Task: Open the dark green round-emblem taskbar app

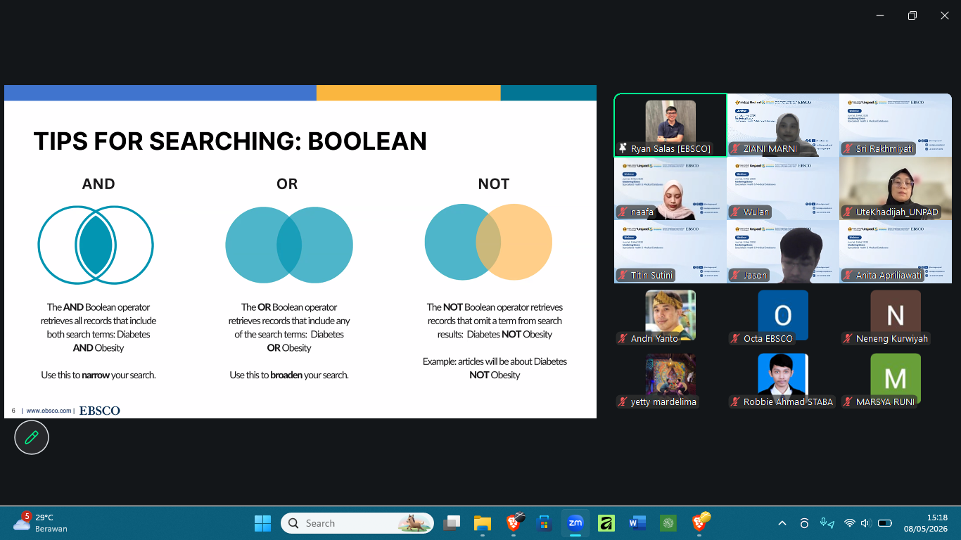Action: (668, 523)
